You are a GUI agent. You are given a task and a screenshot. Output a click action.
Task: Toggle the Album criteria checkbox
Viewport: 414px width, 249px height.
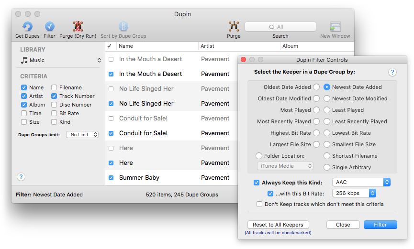tap(24, 105)
